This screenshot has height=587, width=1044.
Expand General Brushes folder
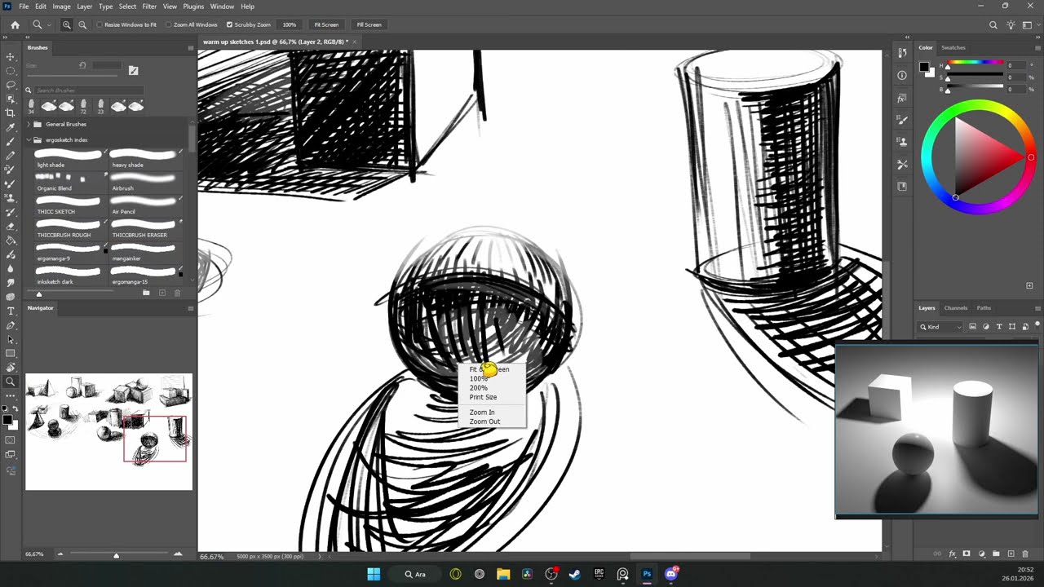(29, 124)
